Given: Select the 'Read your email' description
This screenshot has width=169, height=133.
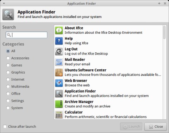Looking at the screenshot, I should (77, 64).
